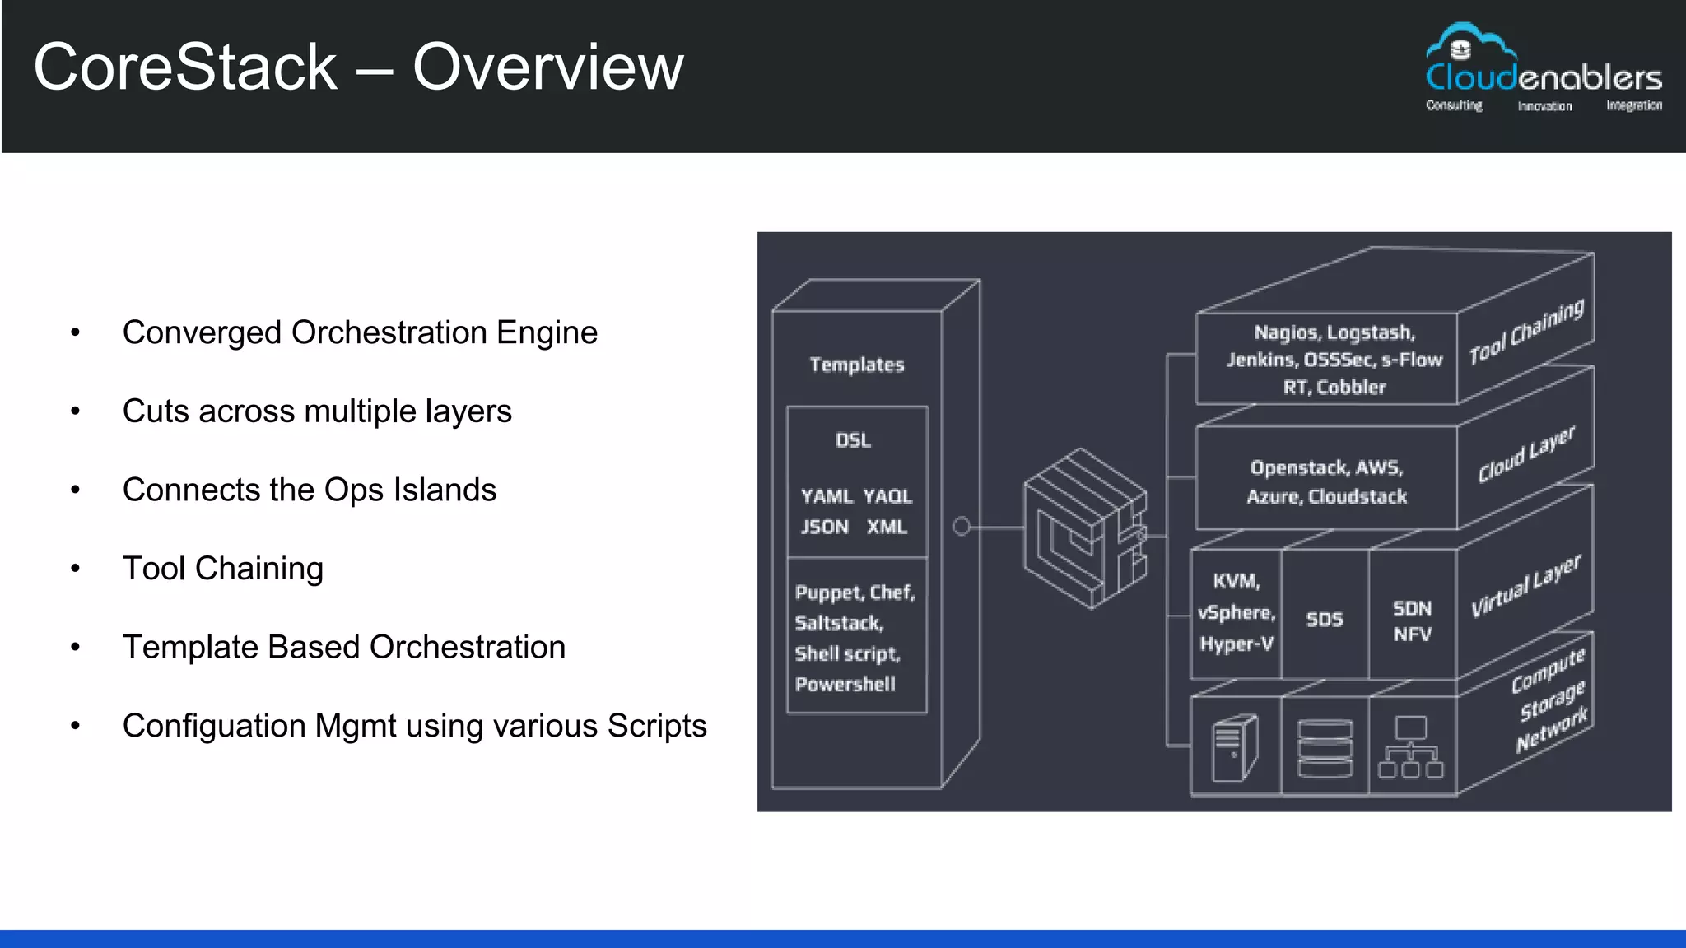Click the CoreStack – Overview slide title
The width and height of the screenshot is (1686, 948).
pyautogui.click(x=358, y=67)
